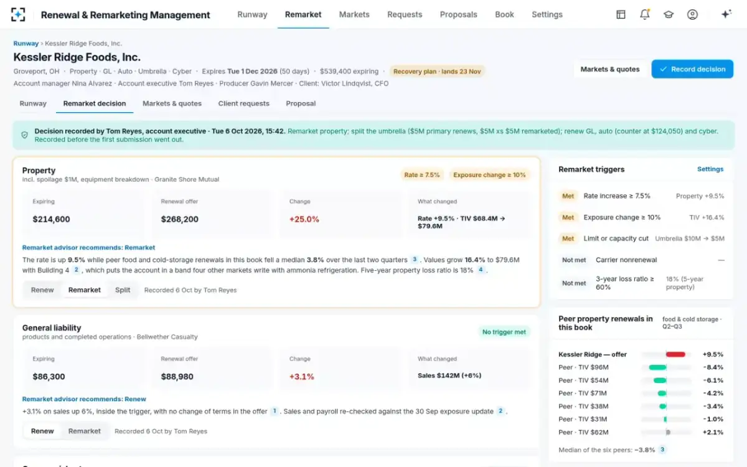Click Rate ≥ 7.5% badge on Property
747x467 pixels.
(x=422, y=175)
